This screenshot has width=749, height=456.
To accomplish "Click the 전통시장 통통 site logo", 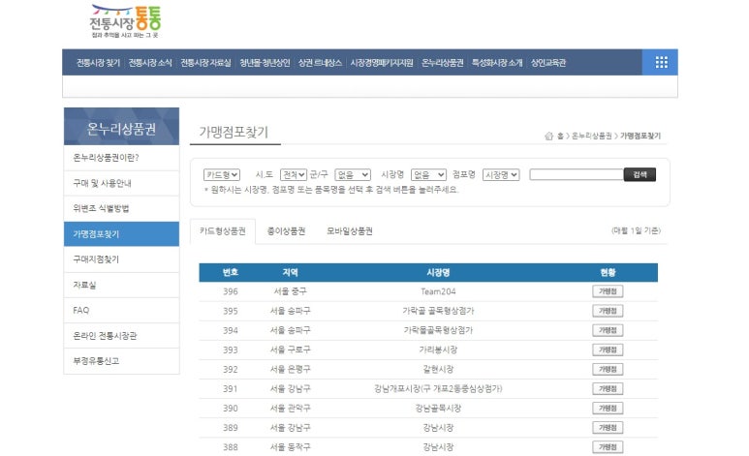I will click(125, 21).
